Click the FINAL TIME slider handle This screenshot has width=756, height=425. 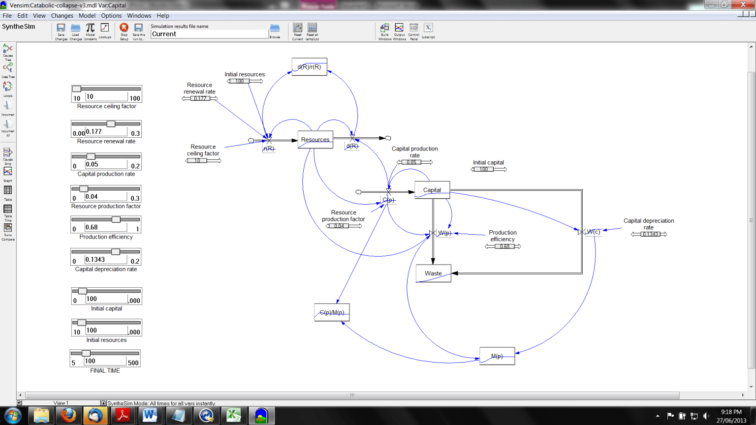(x=87, y=352)
